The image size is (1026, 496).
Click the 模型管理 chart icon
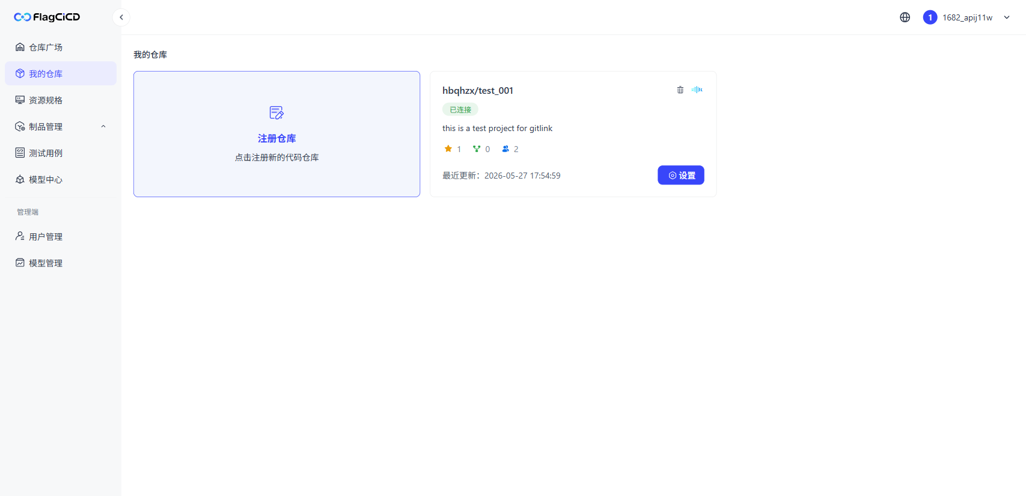pyautogui.click(x=20, y=263)
